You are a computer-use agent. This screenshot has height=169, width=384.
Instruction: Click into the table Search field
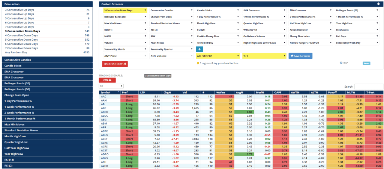coord(369,86)
